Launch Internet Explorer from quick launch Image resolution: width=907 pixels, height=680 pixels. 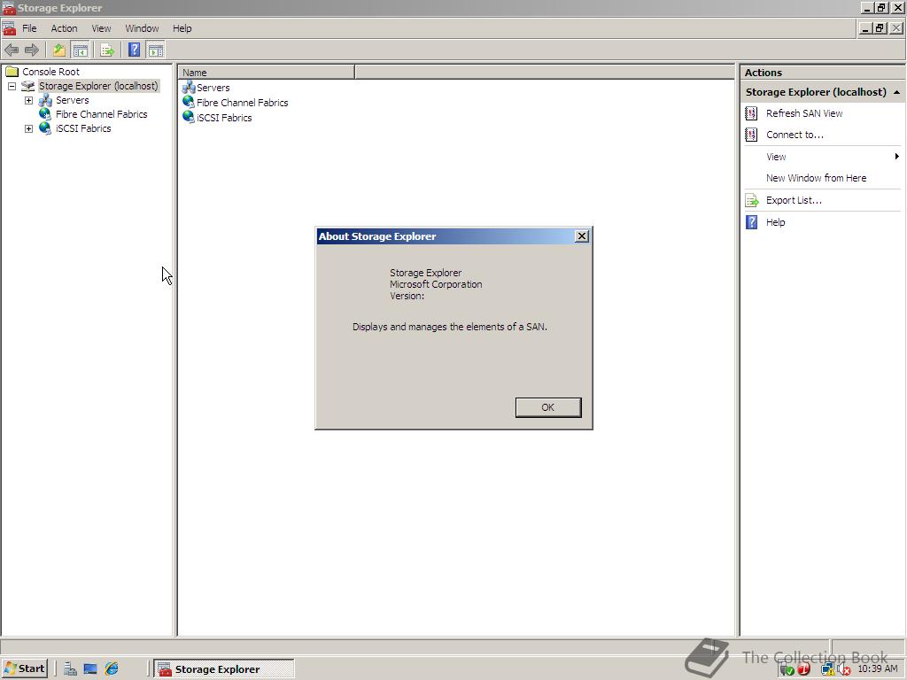[112, 669]
